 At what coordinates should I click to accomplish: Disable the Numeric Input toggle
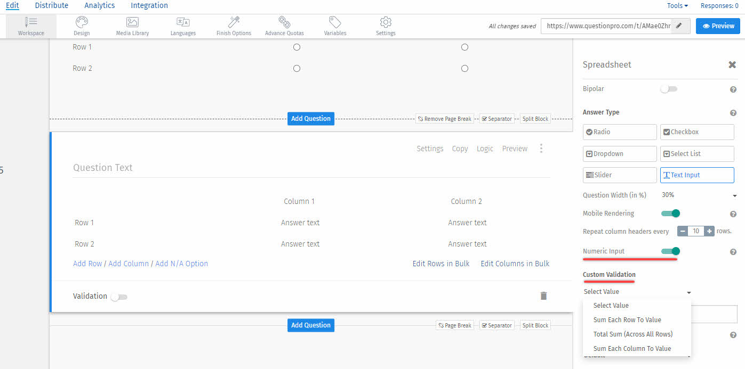pyautogui.click(x=670, y=251)
